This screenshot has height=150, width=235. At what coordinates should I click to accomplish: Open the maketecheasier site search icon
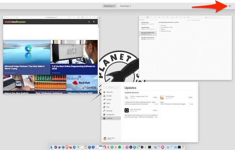[x=89, y=22]
